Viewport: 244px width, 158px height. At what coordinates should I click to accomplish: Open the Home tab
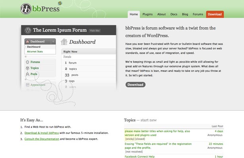134,14
